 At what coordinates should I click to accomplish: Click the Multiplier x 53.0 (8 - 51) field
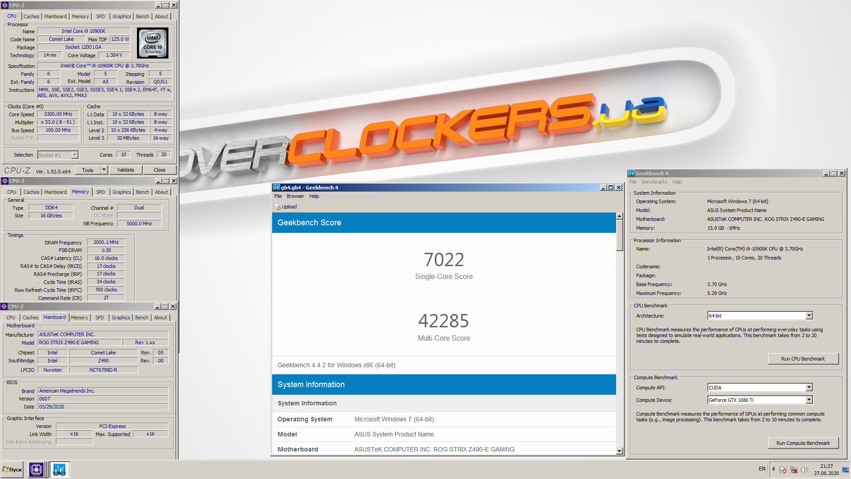(58, 122)
